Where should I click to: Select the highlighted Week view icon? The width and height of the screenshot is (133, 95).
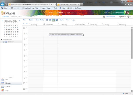pos(53,20)
